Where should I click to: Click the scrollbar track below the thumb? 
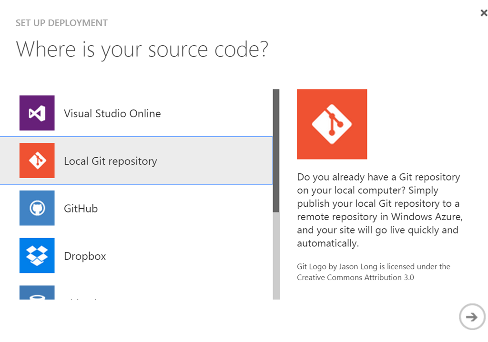click(x=276, y=256)
